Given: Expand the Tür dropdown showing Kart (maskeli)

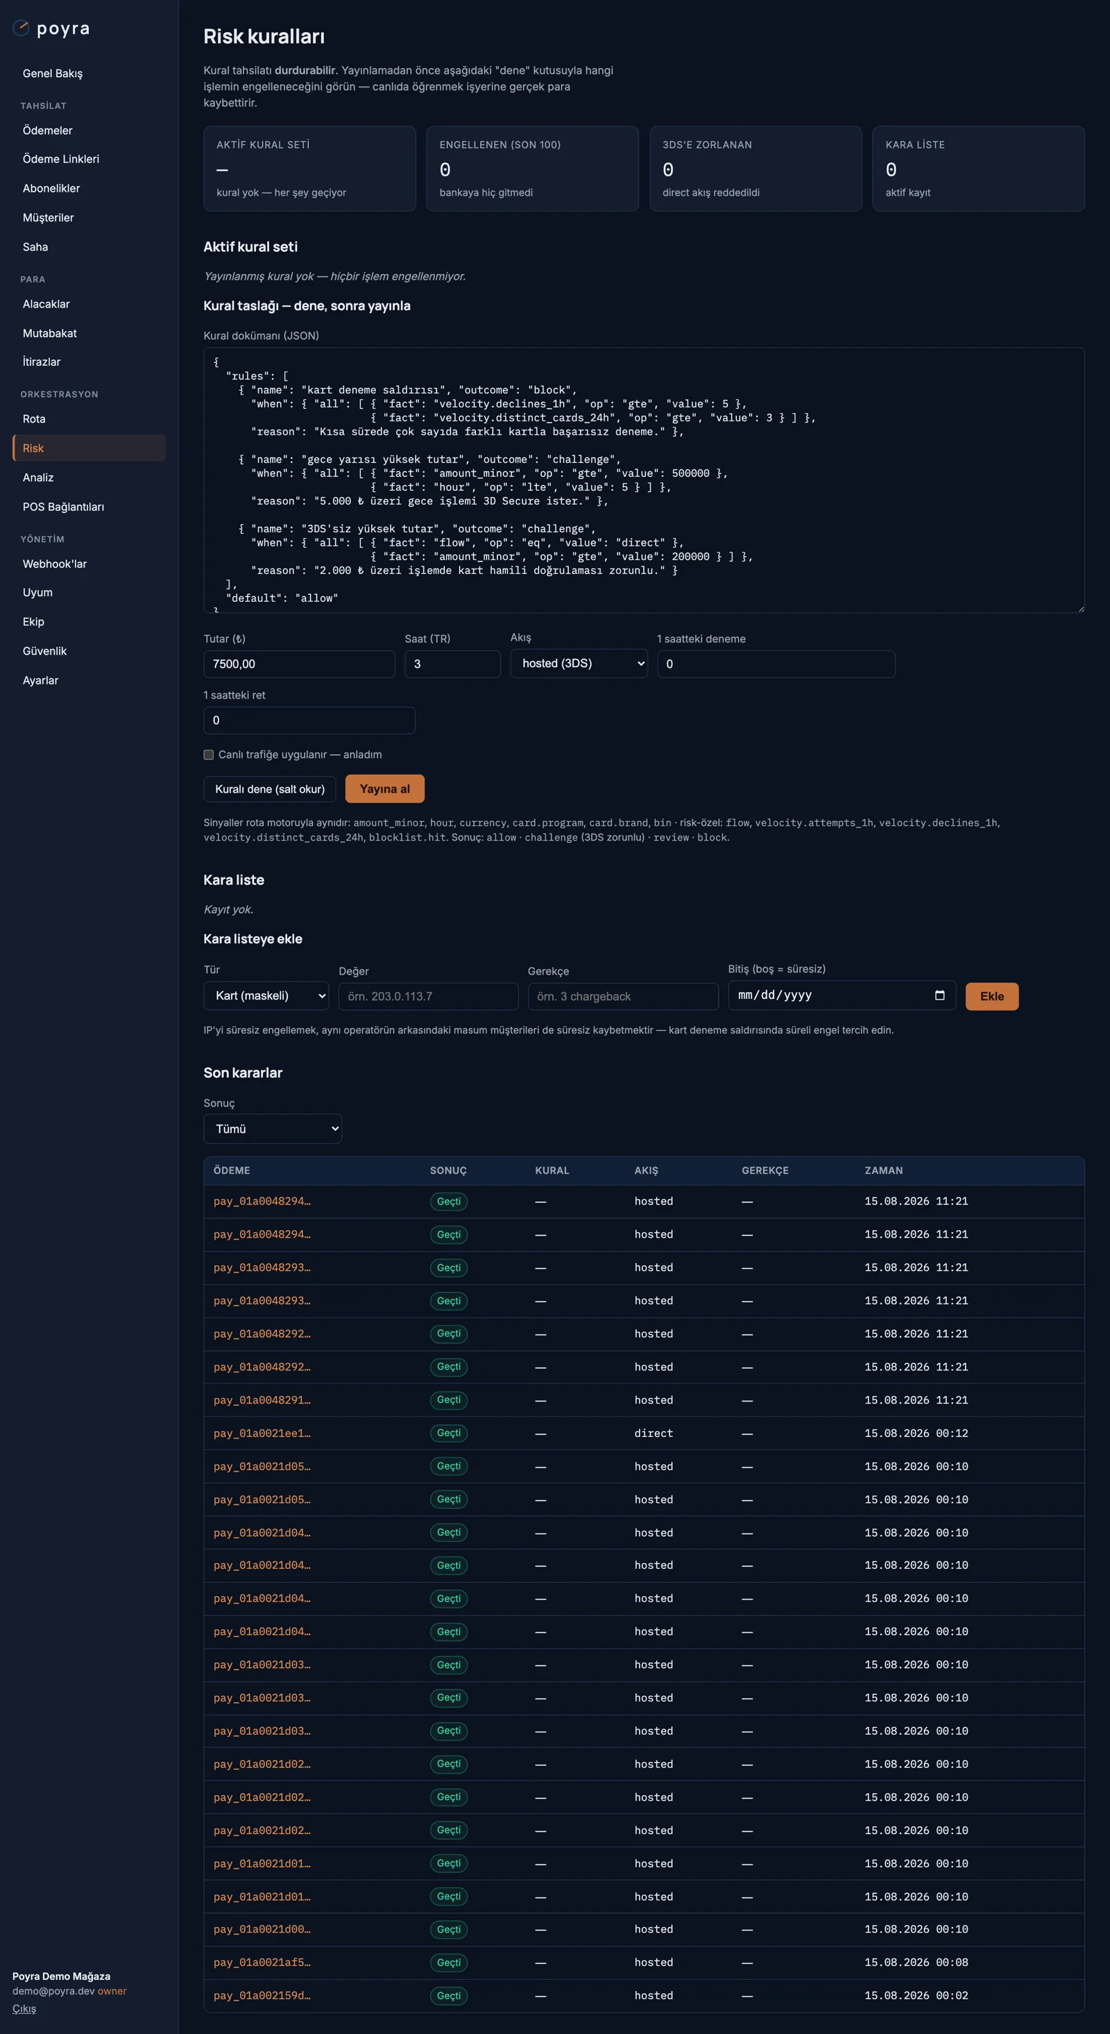Looking at the screenshot, I should click(x=266, y=995).
